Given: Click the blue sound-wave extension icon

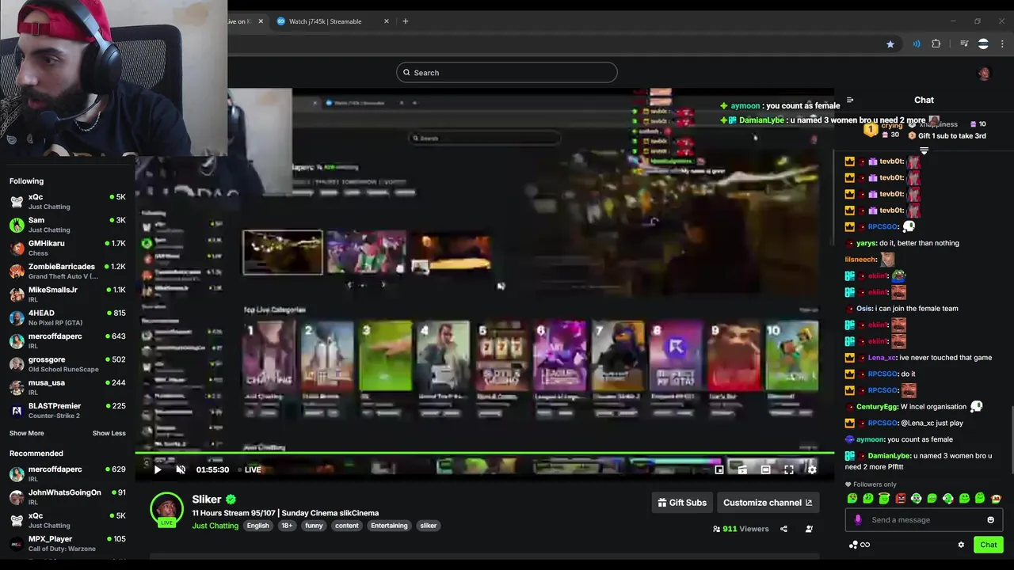Looking at the screenshot, I should pos(917,44).
